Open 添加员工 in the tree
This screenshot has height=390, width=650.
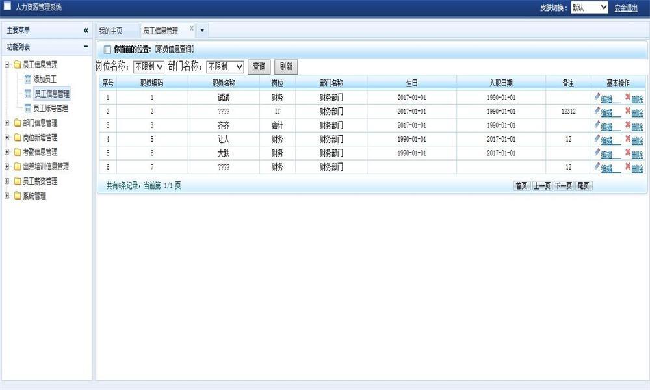(x=45, y=79)
